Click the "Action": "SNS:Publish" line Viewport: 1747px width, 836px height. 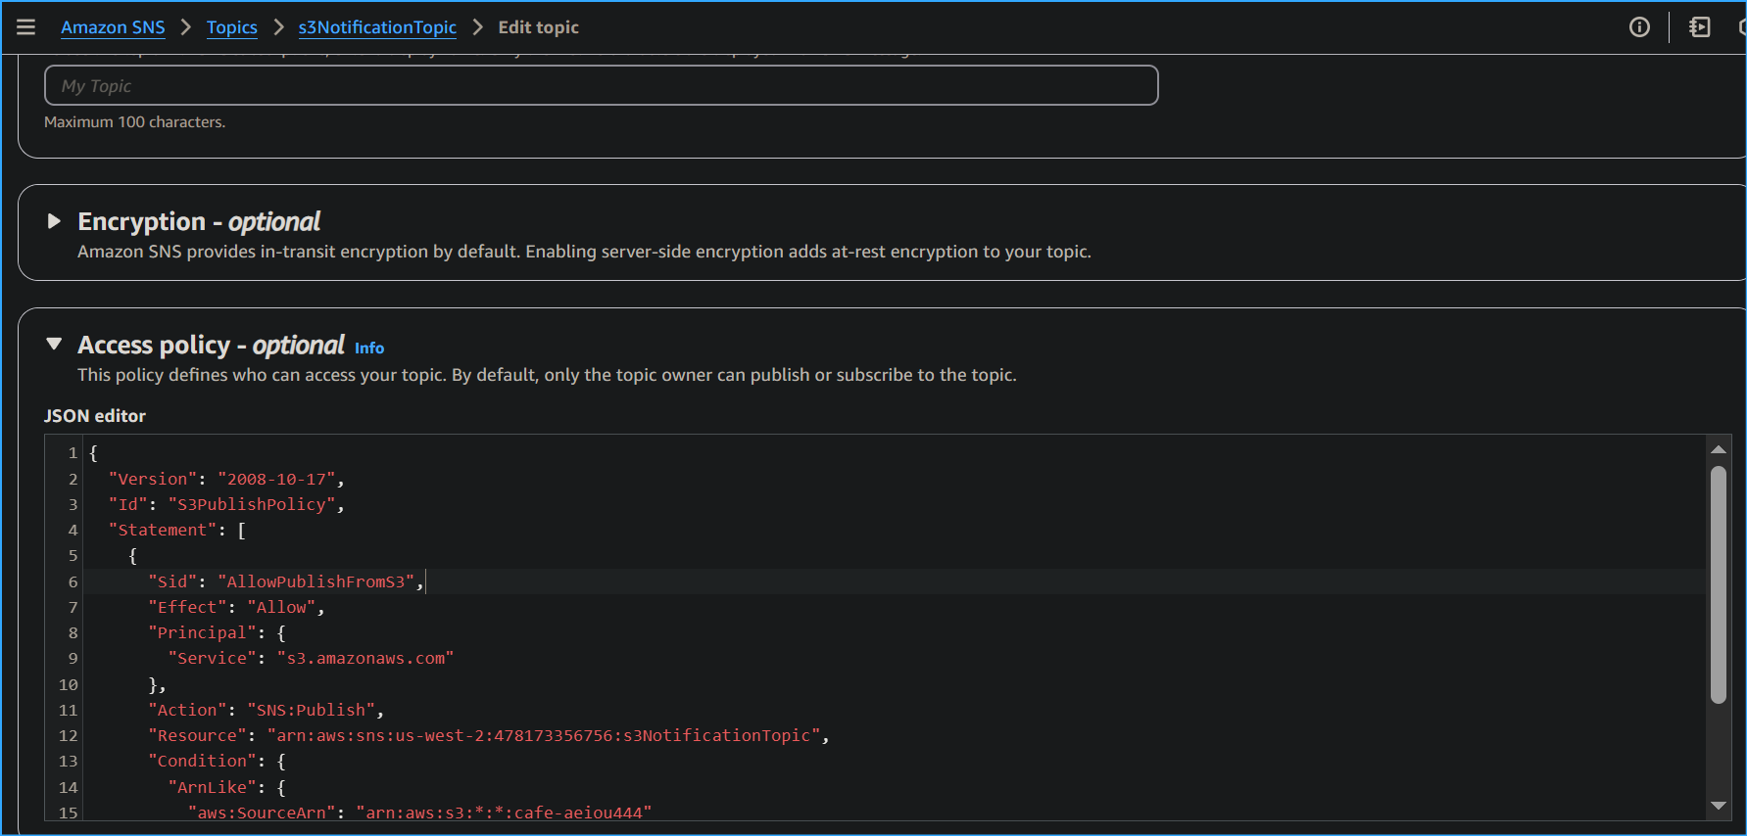[x=266, y=710]
